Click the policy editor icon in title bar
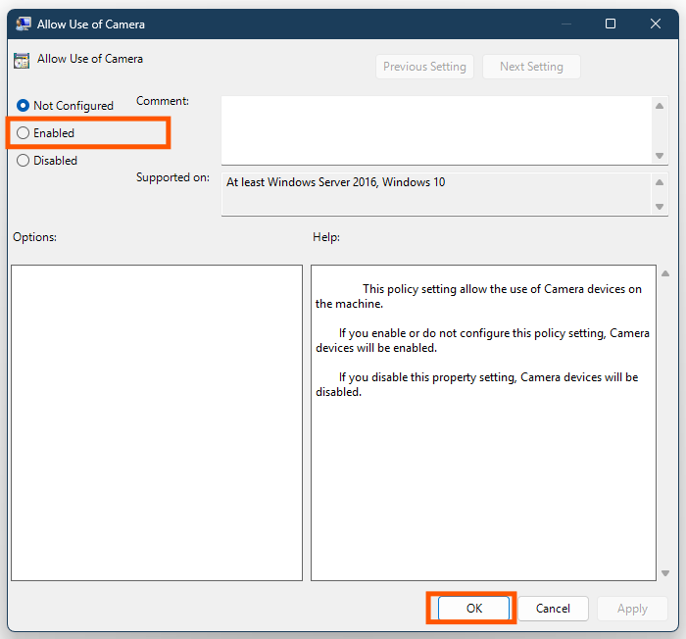Image resolution: width=686 pixels, height=639 pixels. click(x=23, y=24)
